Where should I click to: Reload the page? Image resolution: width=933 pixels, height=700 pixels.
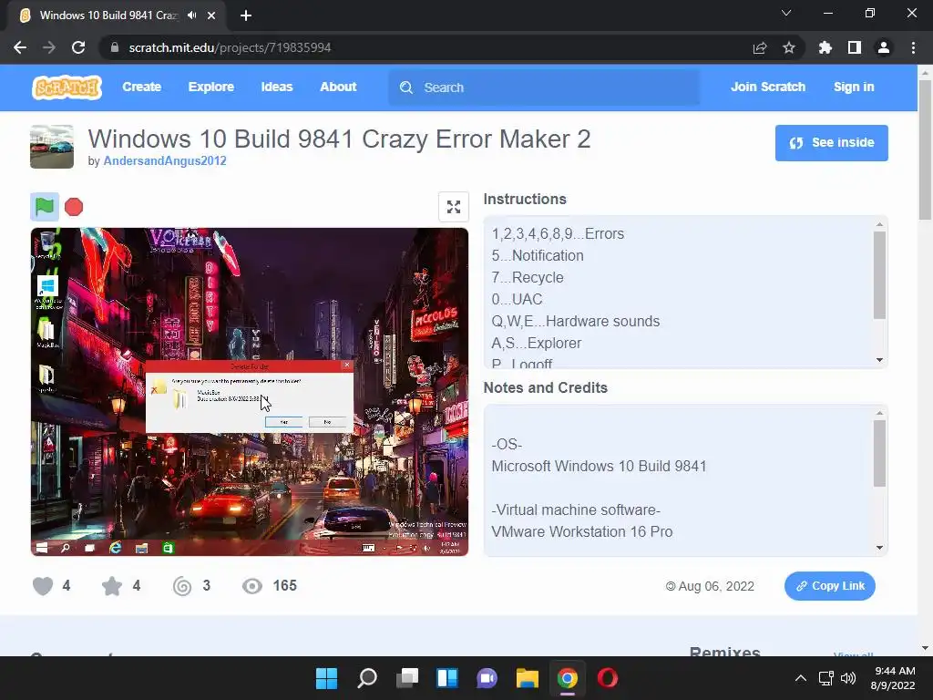[78, 47]
